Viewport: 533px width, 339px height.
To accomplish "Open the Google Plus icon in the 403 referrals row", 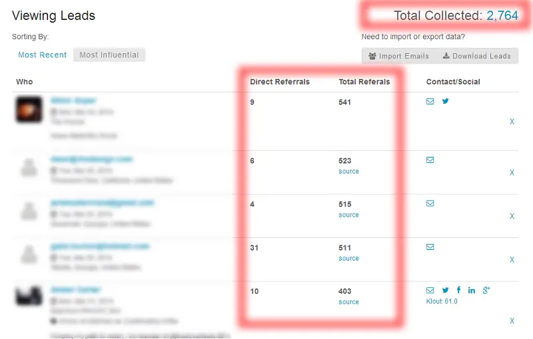I will [486, 290].
